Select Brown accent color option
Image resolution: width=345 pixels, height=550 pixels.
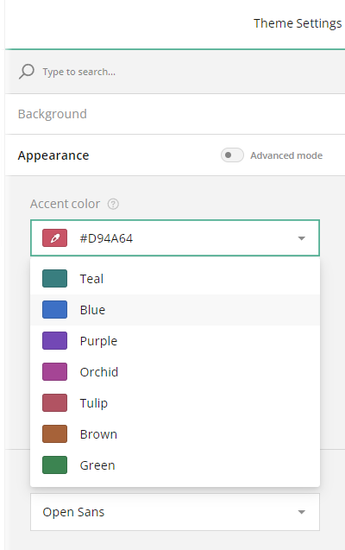pyautogui.click(x=175, y=434)
